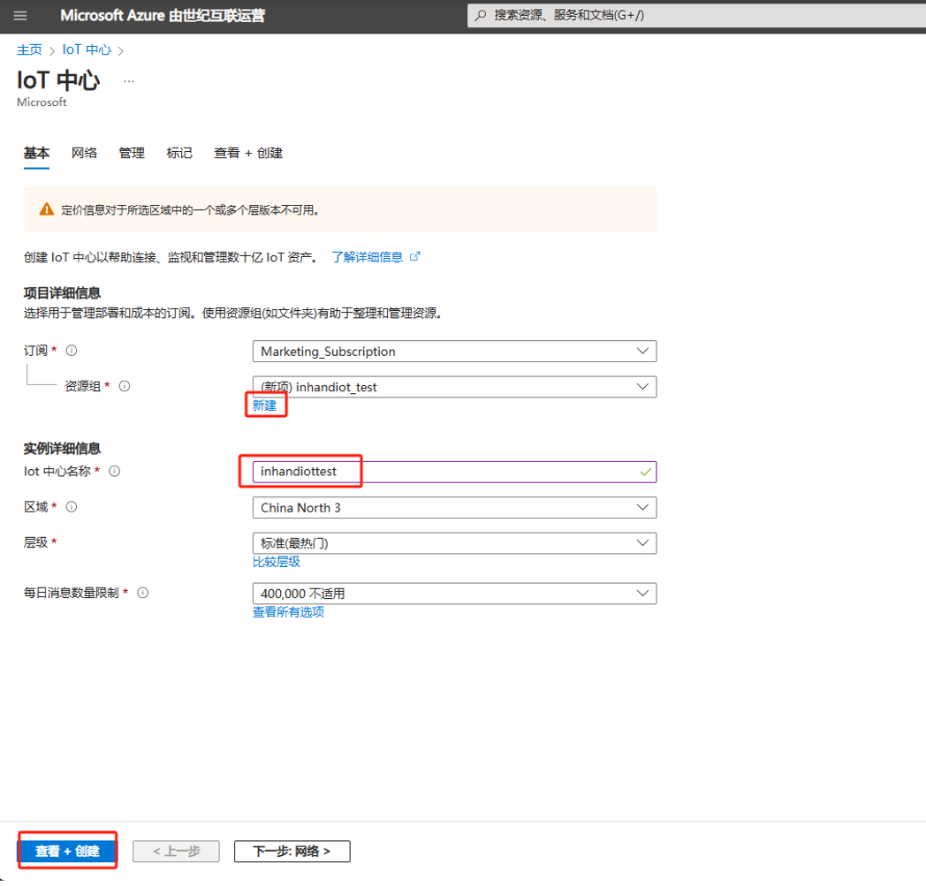Click the 新建 resource group link
The width and height of the screenshot is (926, 886).
coord(264,405)
